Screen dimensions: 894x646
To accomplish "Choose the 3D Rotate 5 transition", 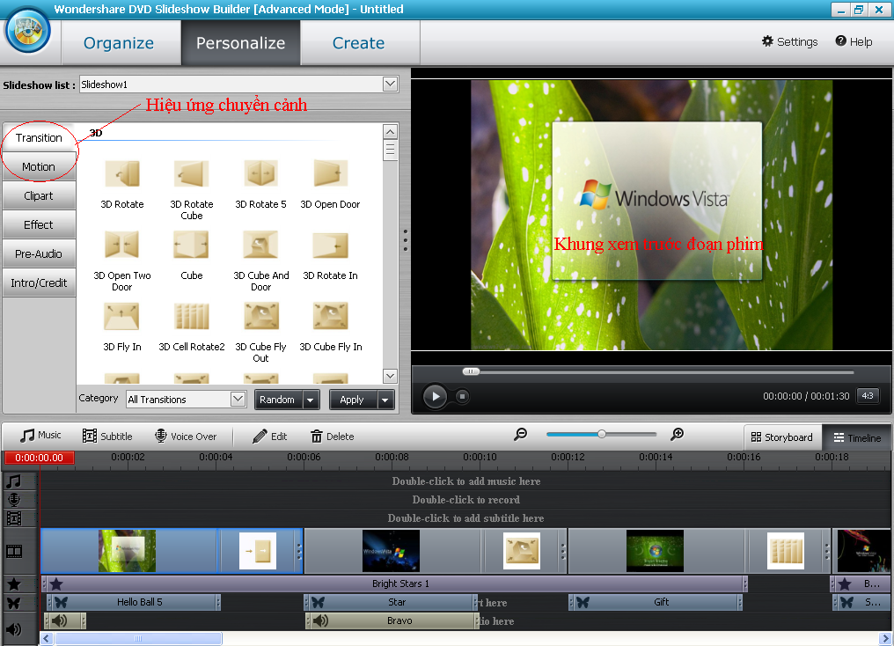I will [260, 173].
